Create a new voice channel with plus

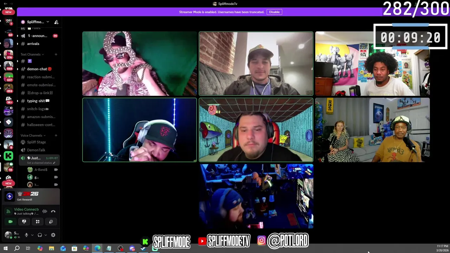pos(56,135)
